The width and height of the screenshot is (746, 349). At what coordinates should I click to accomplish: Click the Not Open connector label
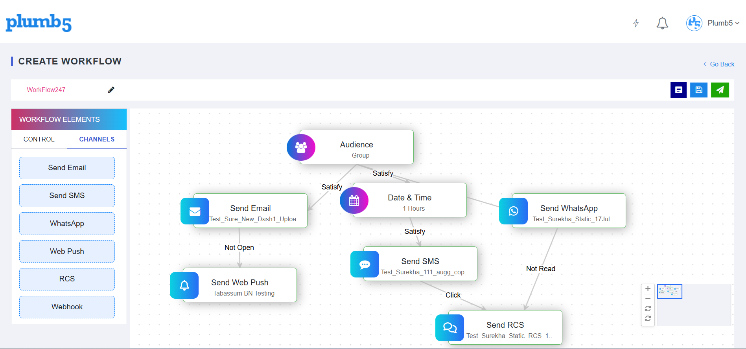[x=239, y=248]
